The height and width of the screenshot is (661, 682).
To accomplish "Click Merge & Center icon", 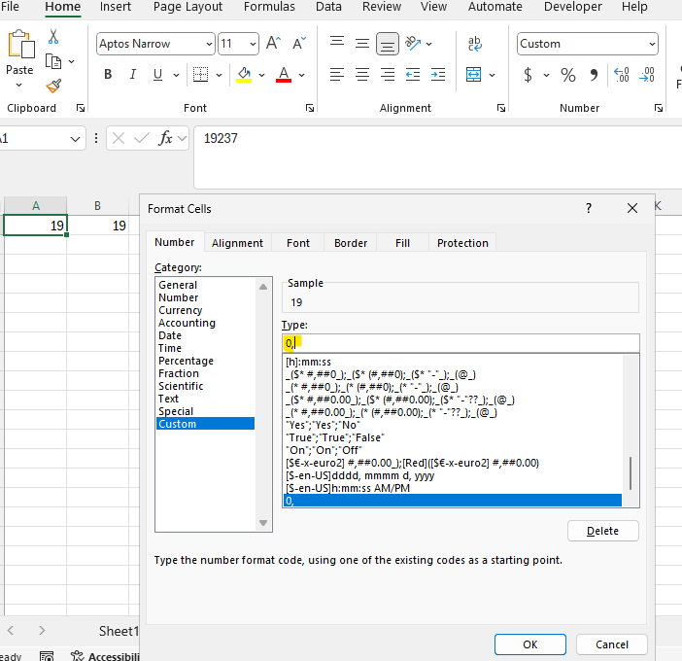I will [x=474, y=75].
